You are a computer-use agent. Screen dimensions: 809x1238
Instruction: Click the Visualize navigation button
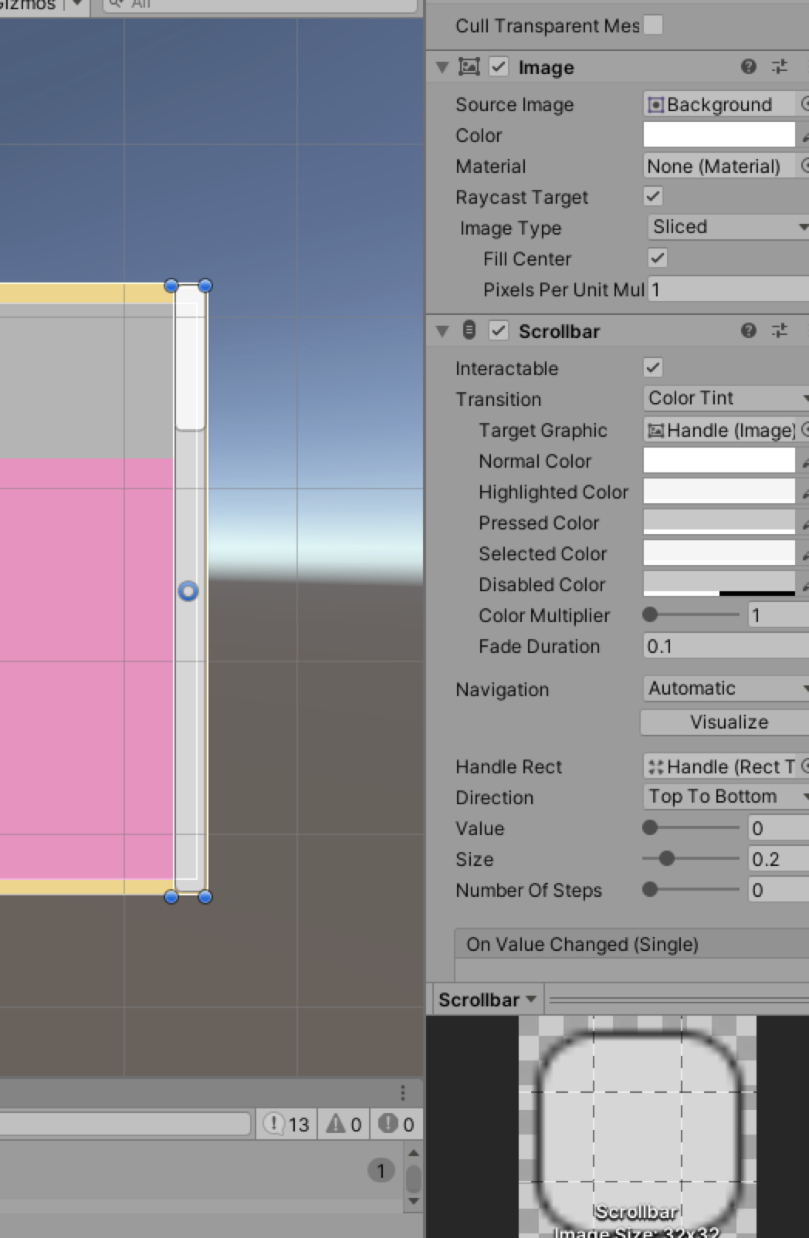tap(725, 722)
